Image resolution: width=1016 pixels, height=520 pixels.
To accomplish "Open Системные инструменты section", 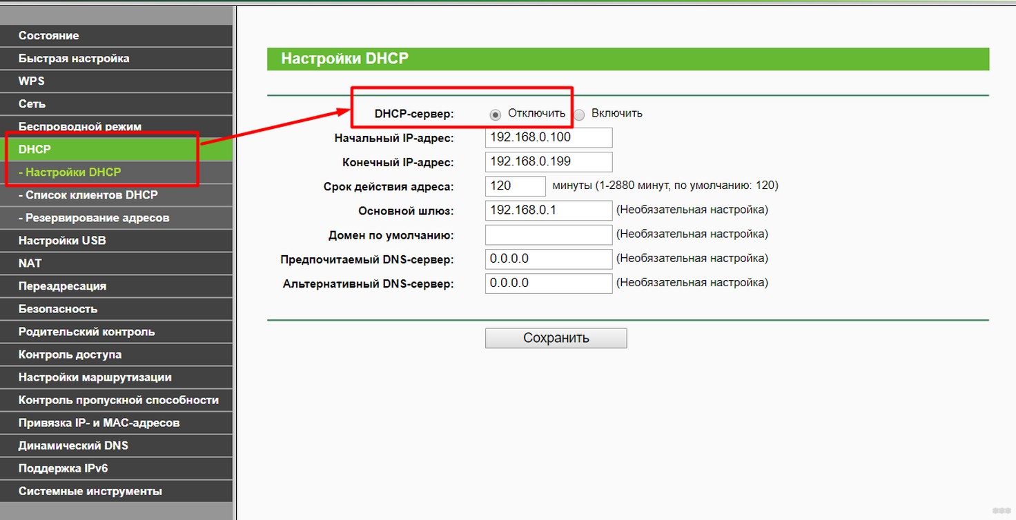I will 116,491.
